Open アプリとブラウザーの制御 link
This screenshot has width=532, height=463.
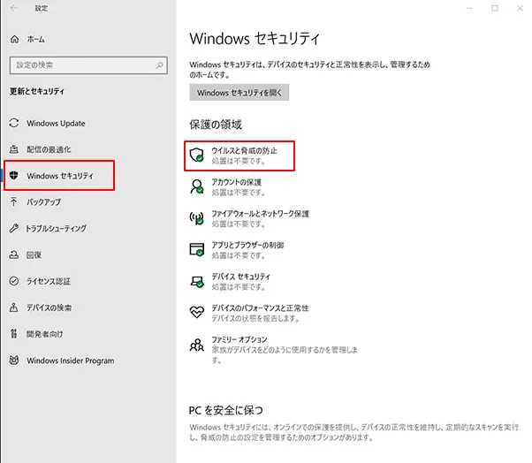point(247,245)
